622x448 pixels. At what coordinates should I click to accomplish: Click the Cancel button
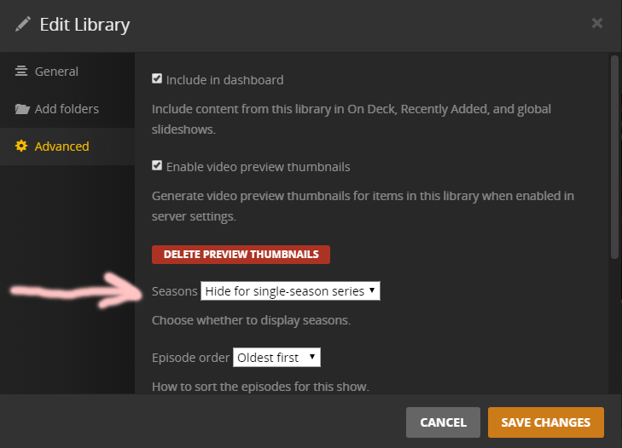[x=443, y=422]
